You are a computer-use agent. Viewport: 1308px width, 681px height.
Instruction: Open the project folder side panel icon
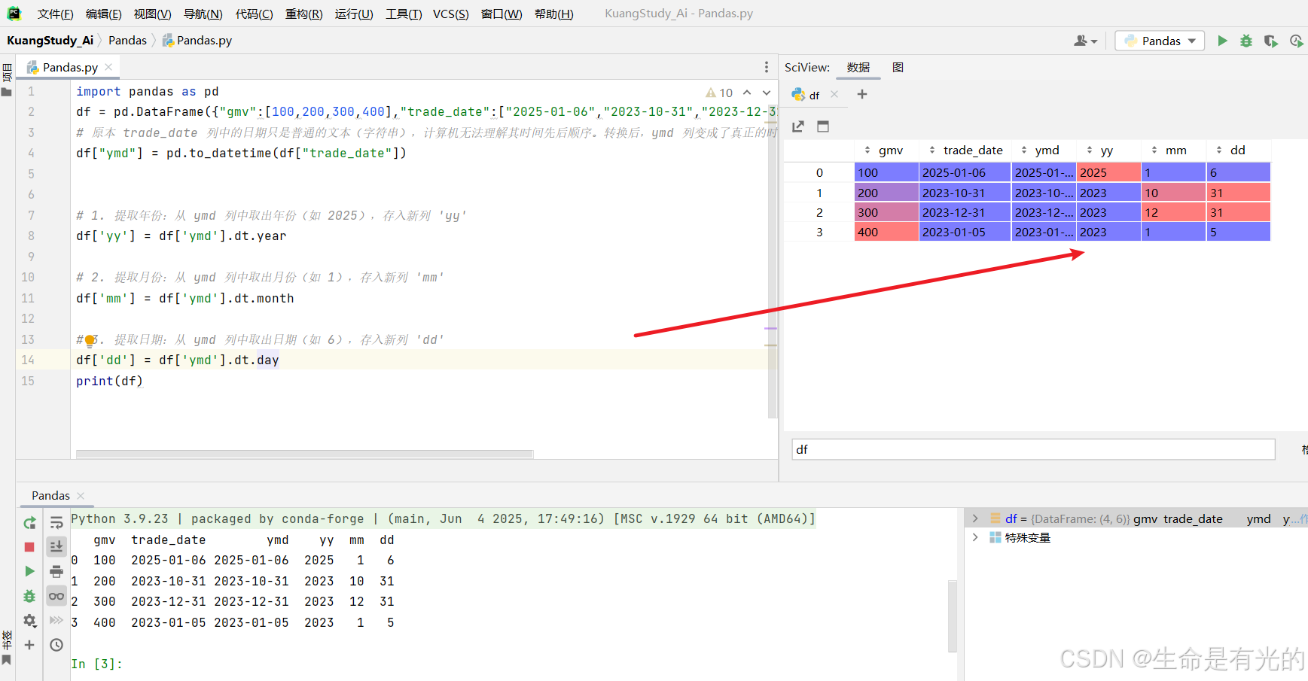point(7,92)
